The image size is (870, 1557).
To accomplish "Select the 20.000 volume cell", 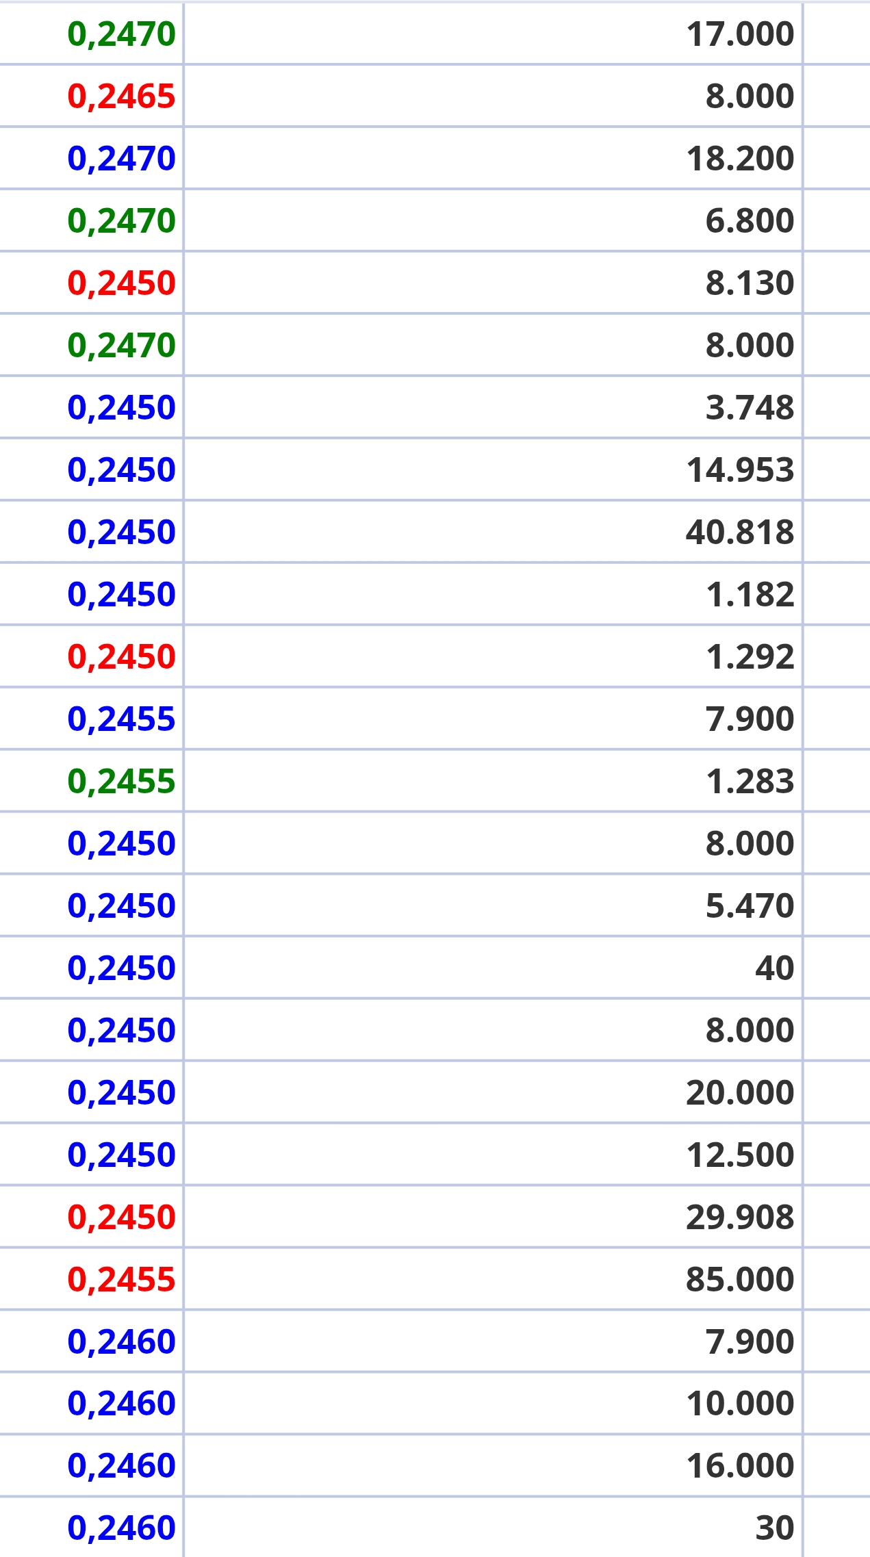I will (739, 1093).
